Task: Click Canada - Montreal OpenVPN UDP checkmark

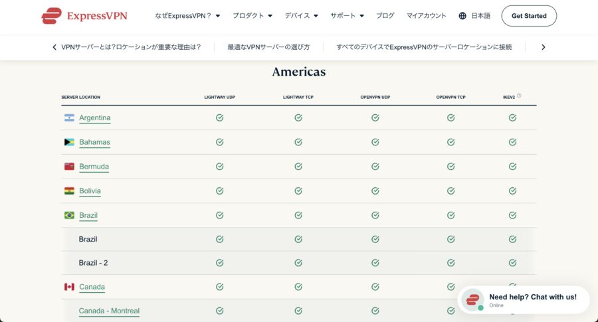Action: (375, 311)
